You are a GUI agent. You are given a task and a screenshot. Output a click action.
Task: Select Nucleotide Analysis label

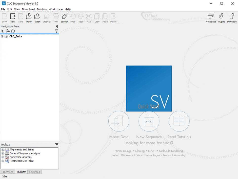(x=21, y=157)
